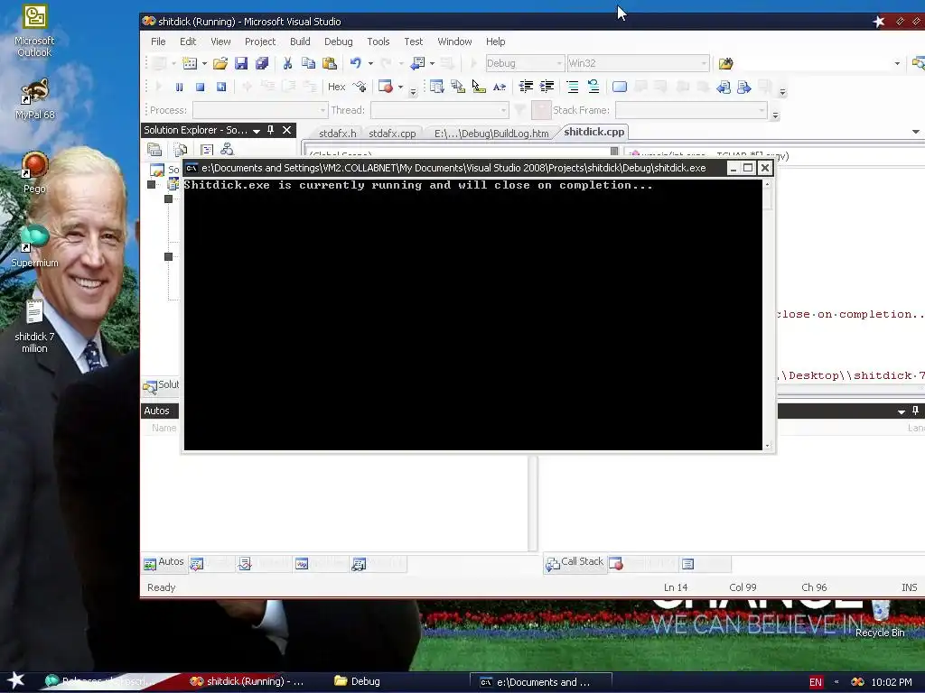This screenshot has height=693, width=925.
Task: Save the current file
Action: click(240, 63)
